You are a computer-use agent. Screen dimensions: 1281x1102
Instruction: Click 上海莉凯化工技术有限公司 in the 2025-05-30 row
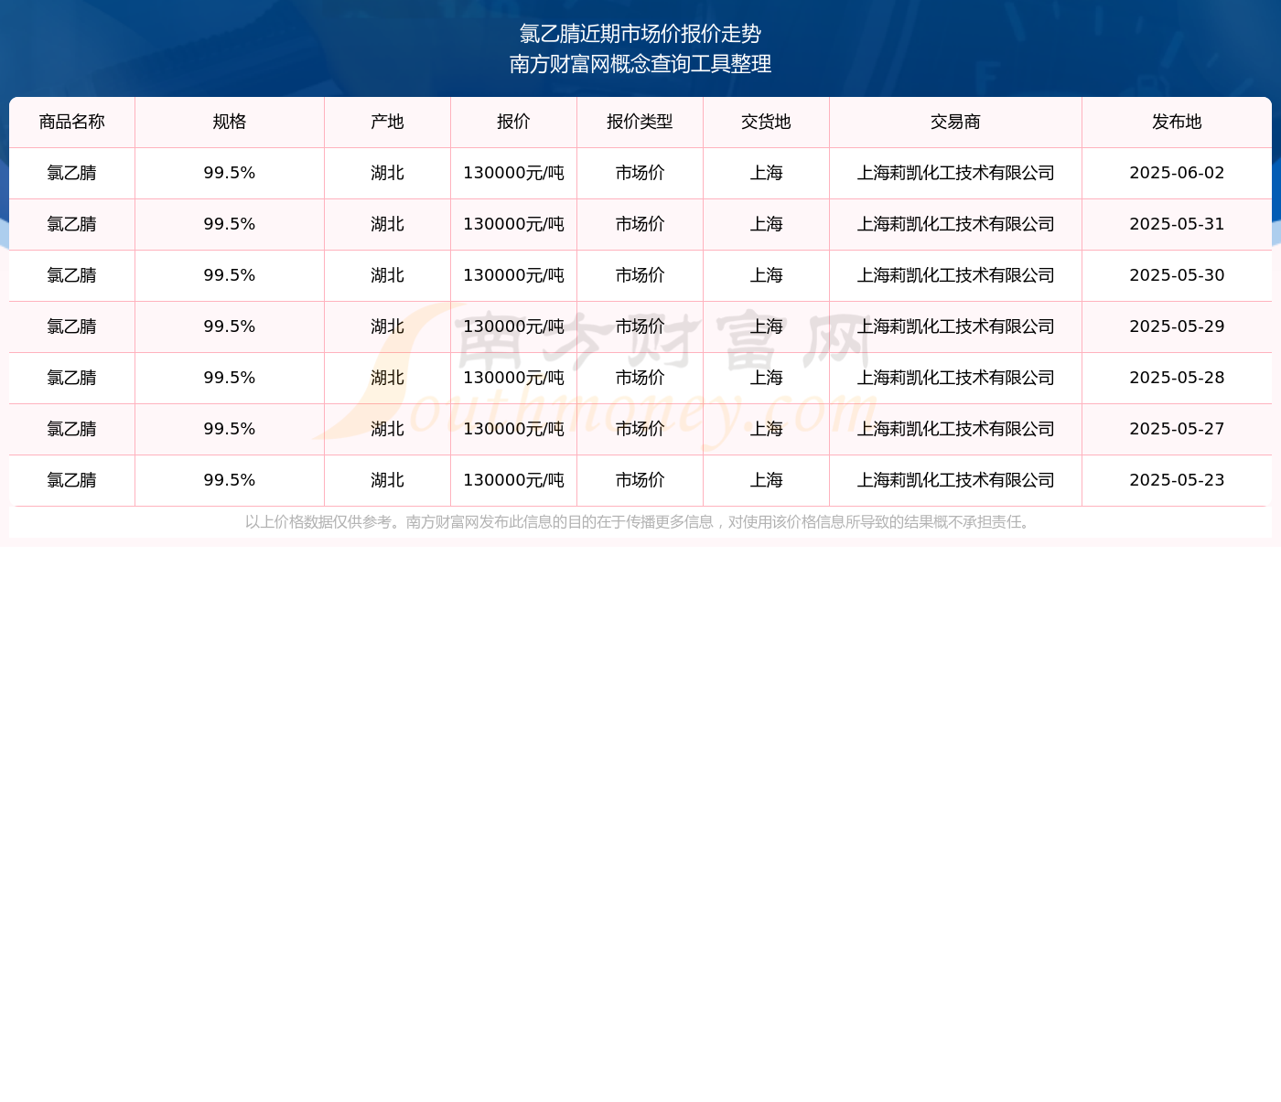click(x=955, y=275)
